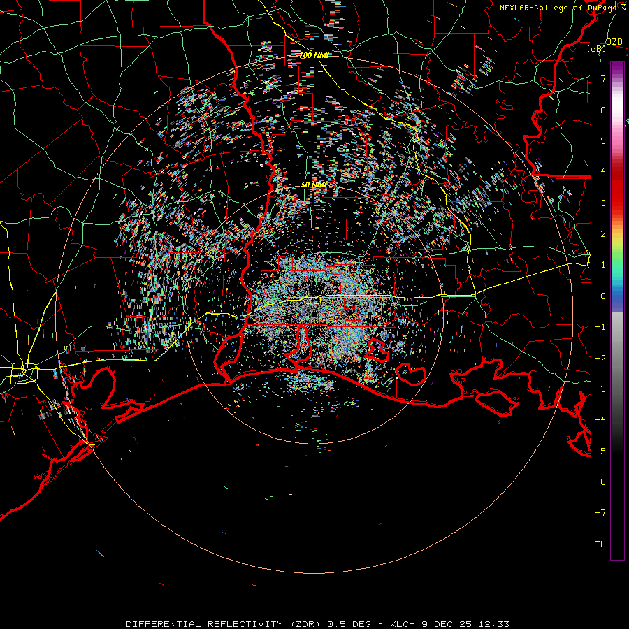629x629 pixels.
Task: Click the [dB] units label
Action: click(x=597, y=49)
